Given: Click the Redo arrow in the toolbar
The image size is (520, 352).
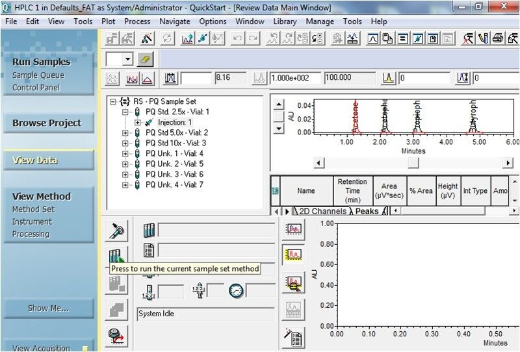Looking at the screenshot, I should pyautogui.click(x=253, y=38).
